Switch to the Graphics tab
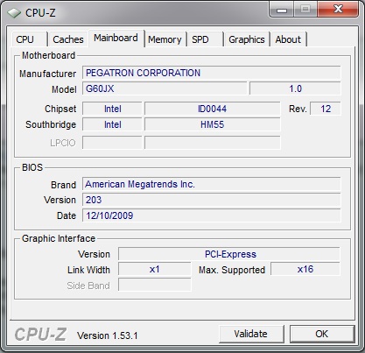 coord(247,39)
